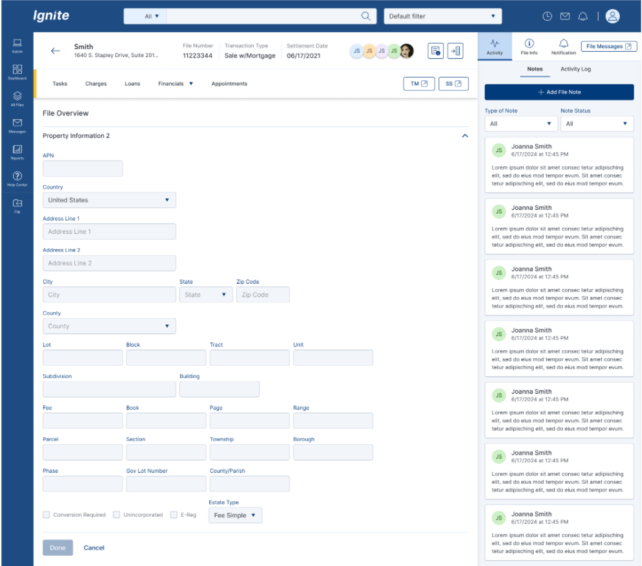Click the City input field
The height and width of the screenshot is (566, 642).
(x=109, y=294)
